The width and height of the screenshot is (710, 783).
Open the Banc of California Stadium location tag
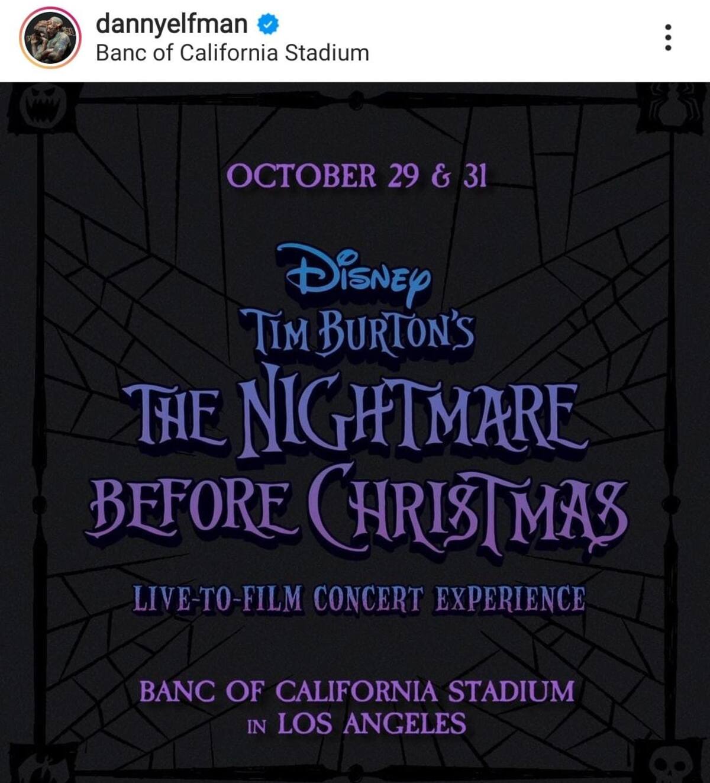coord(232,53)
